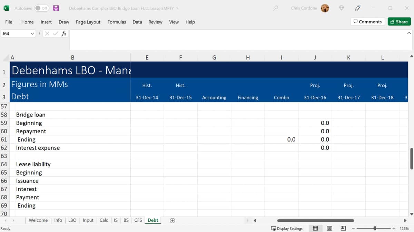
Task: Select the 'Payment' cell in row 68
Action: [28, 197]
